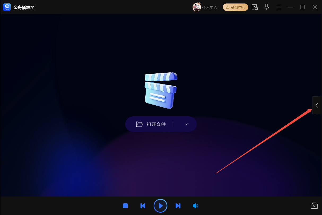
Task: Switch to mini player mode icon
Action: point(255,7)
